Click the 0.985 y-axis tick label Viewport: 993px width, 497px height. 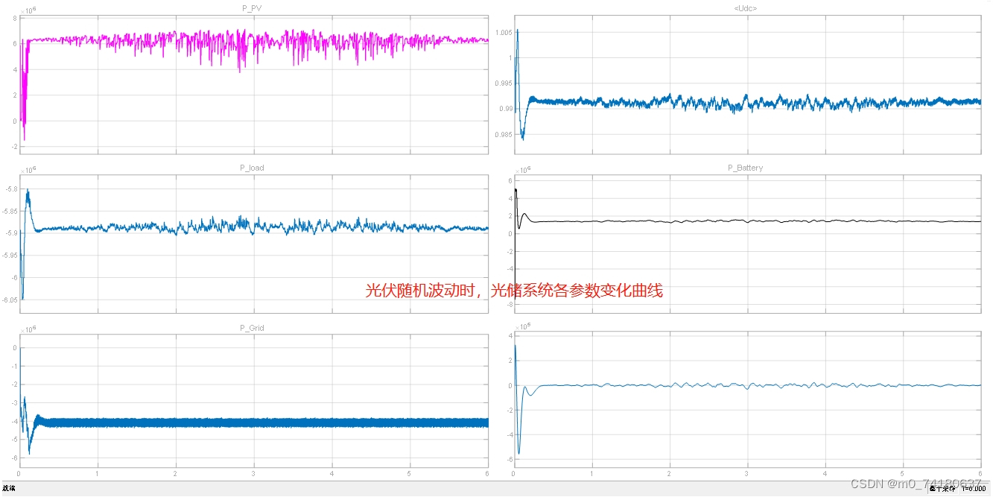coord(503,134)
